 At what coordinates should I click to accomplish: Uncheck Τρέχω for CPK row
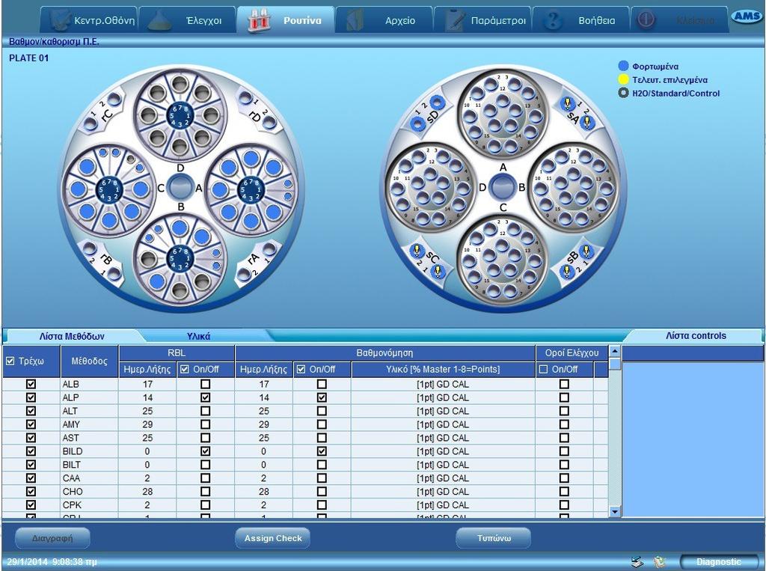click(x=31, y=504)
